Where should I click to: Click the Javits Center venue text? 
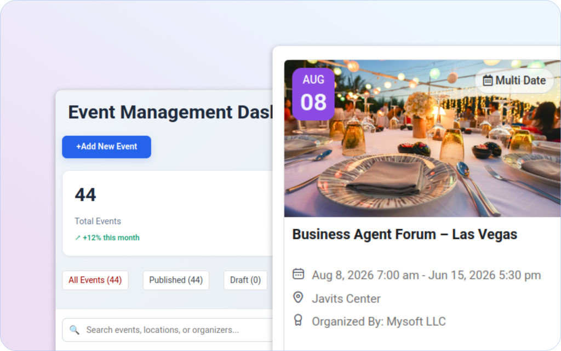coord(346,298)
